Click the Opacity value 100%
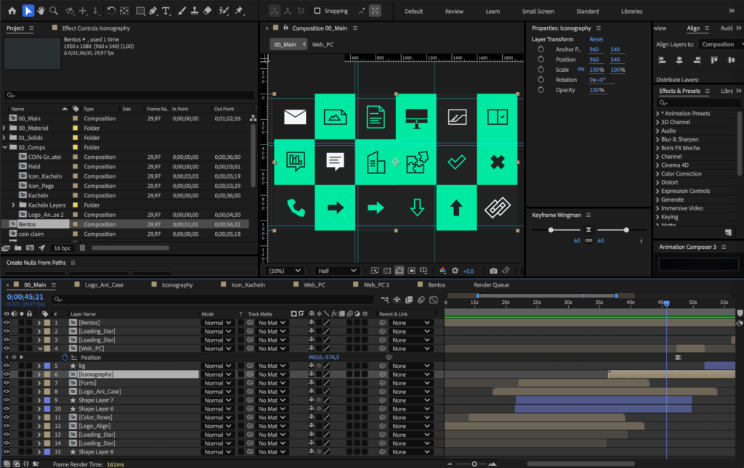The image size is (744, 468). pos(597,90)
